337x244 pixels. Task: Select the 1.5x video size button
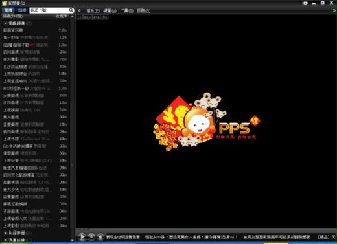pos(87,17)
